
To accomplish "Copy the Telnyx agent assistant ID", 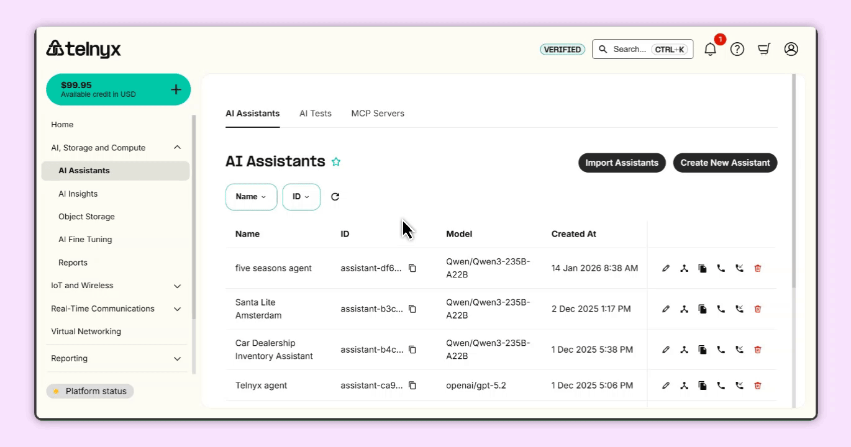I will pos(412,386).
